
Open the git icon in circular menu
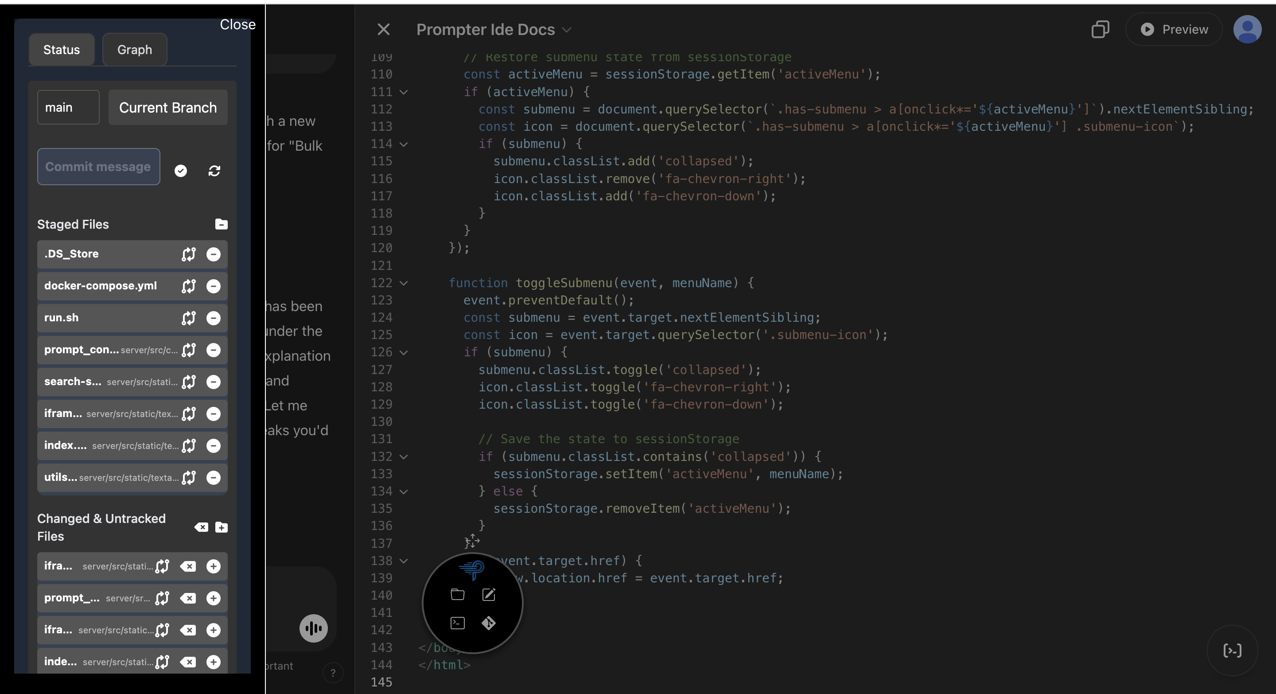pyautogui.click(x=488, y=623)
